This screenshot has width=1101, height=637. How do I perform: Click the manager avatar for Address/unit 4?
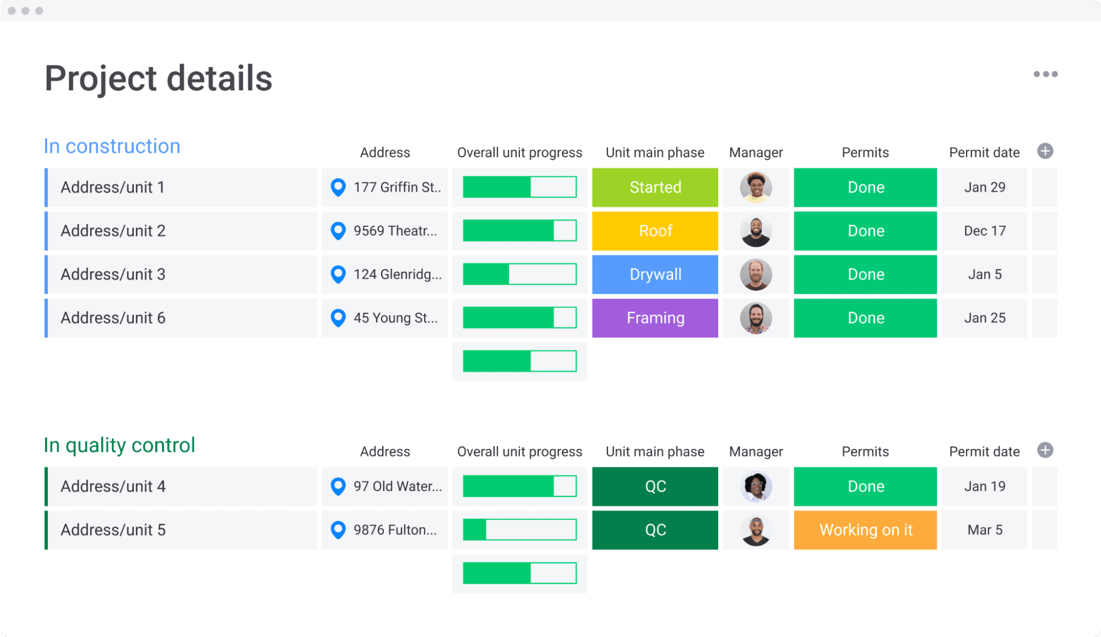(756, 486)
